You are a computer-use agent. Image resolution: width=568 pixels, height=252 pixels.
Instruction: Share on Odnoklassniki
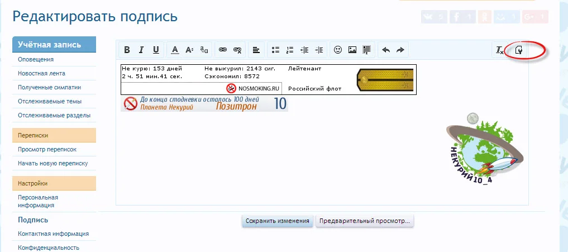484,17
